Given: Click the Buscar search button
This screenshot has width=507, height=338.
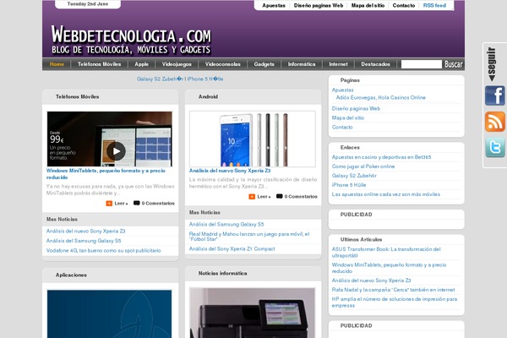Looking at the screenshot, I should tap(454, 64).
